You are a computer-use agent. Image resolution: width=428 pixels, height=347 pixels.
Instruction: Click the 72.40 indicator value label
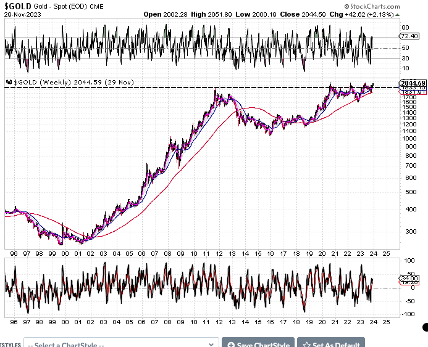(409, 38)
